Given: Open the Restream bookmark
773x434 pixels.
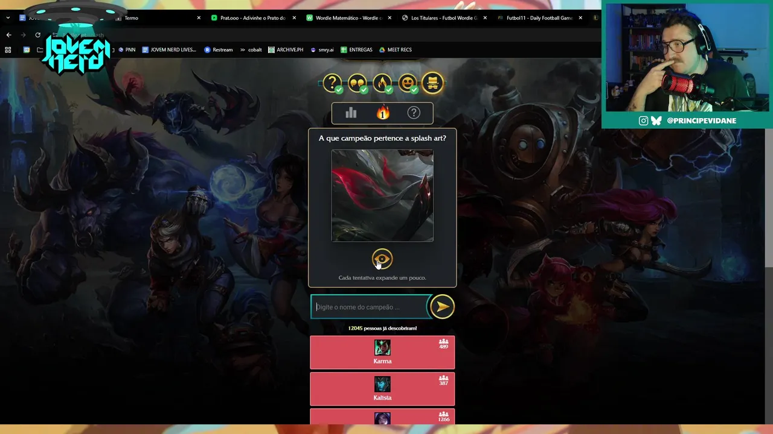Looking at the screenshot, I should [219, 50].
